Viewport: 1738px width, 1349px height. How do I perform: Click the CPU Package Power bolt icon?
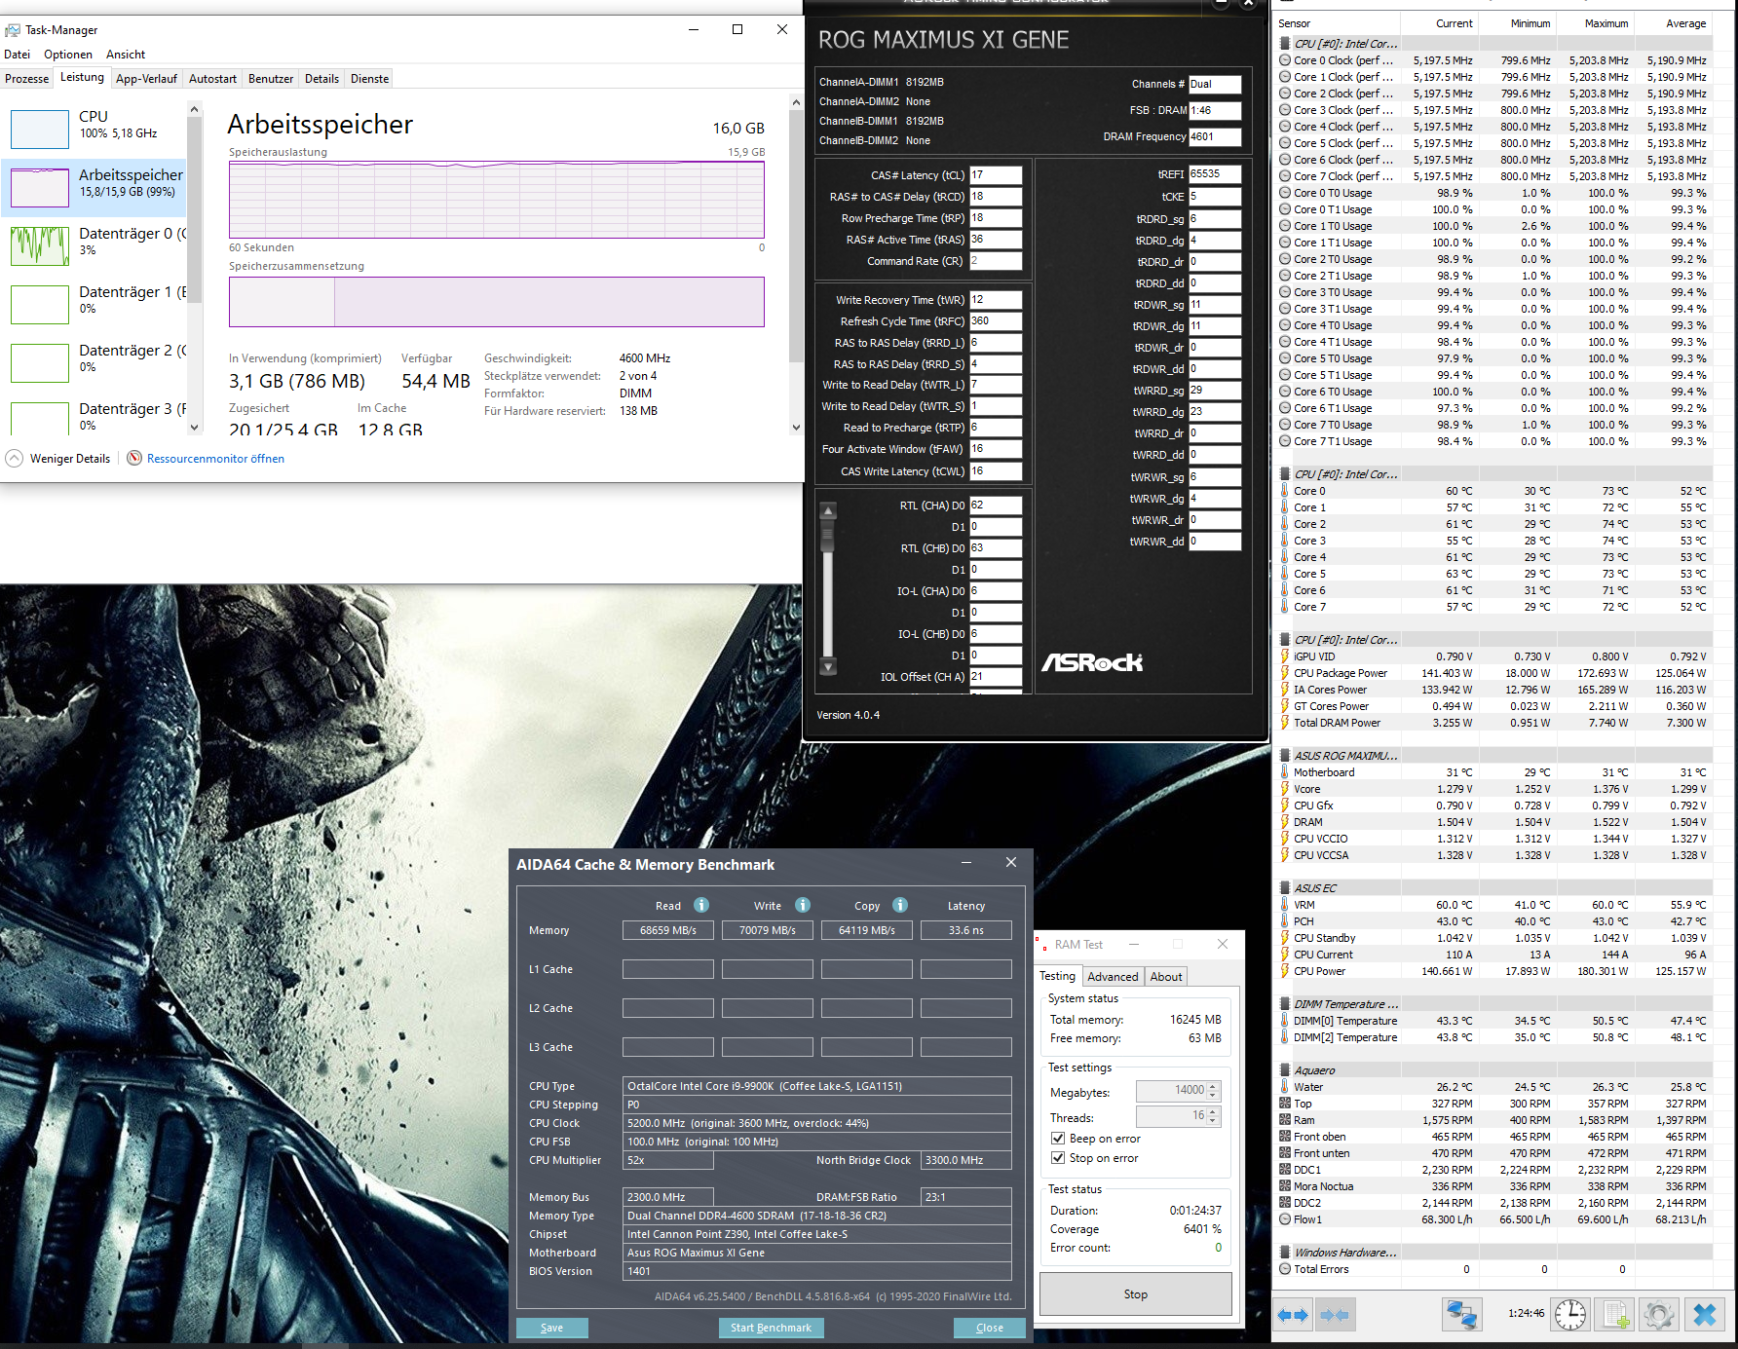[1285, 673]
